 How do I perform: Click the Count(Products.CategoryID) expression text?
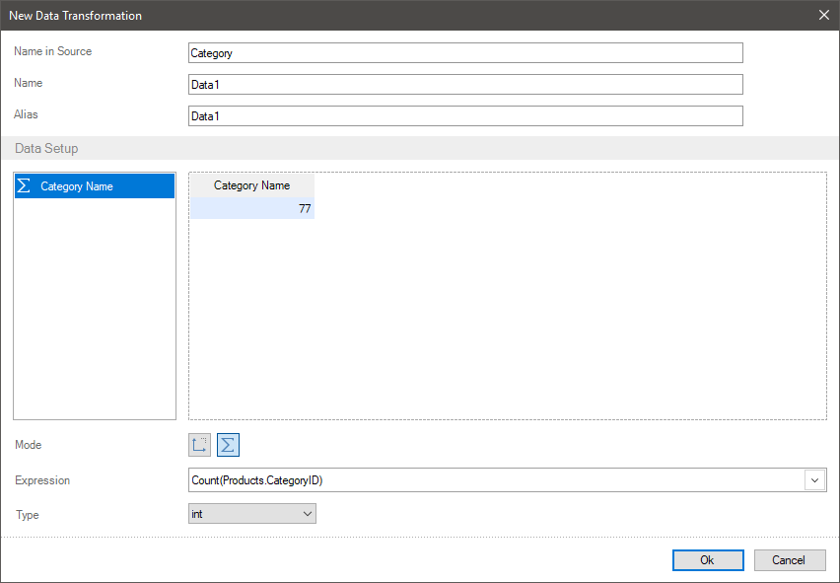pyautogui.click(x=257, y=480)
